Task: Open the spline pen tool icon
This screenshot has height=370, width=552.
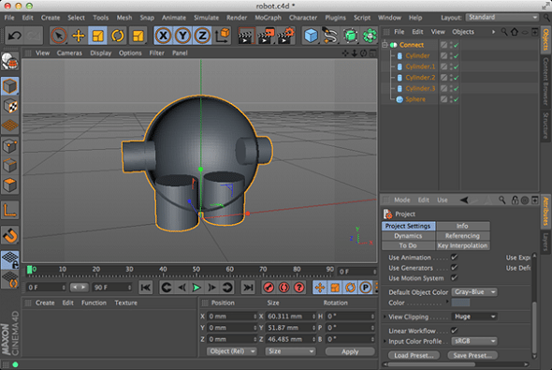Action: [x=330, y=36]
